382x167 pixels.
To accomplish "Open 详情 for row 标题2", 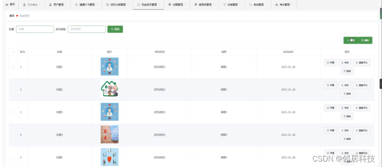I will pos(330,85).
